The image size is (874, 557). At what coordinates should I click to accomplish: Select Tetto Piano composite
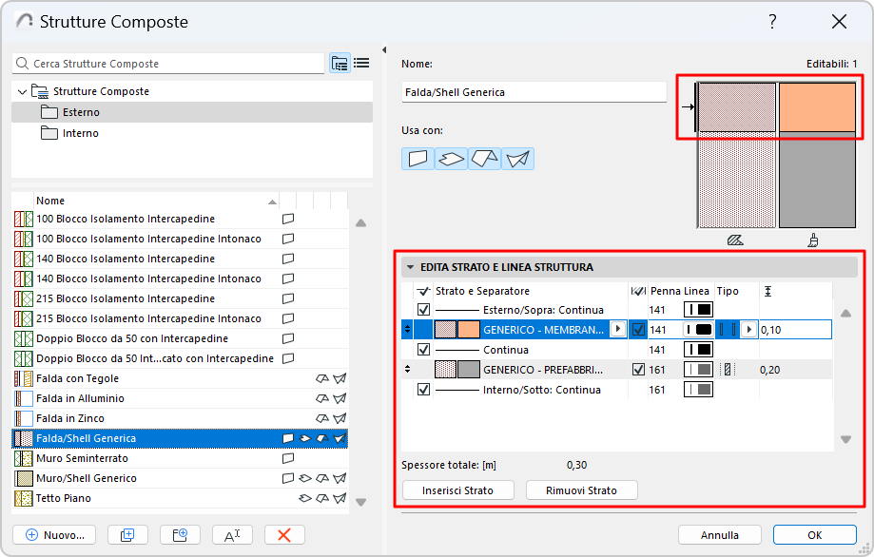coord(180,498)
